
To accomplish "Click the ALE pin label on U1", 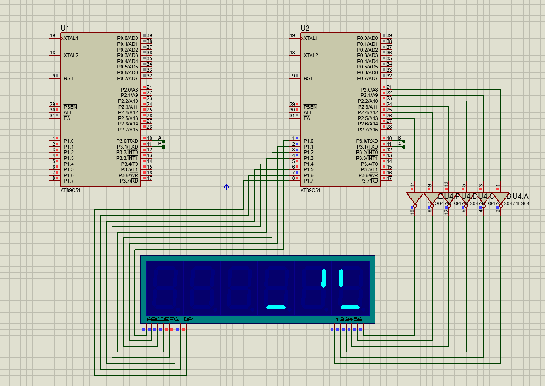I will point(68,112).
